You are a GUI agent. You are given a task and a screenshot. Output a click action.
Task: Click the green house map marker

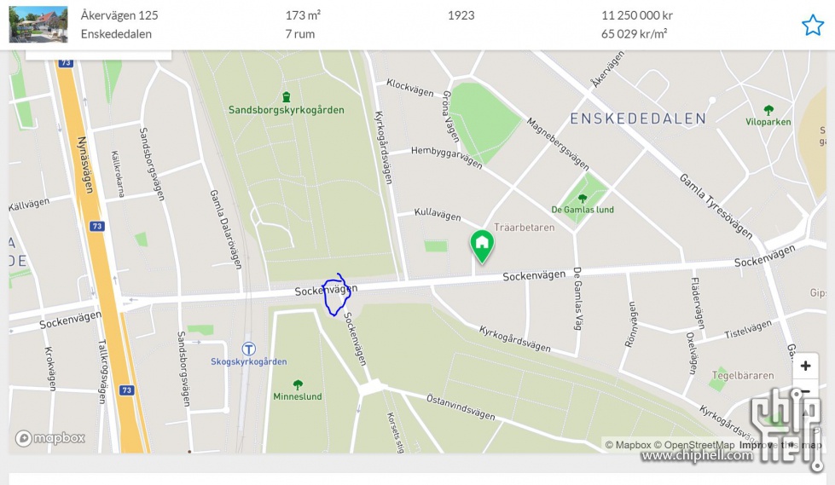coord(482,246)
